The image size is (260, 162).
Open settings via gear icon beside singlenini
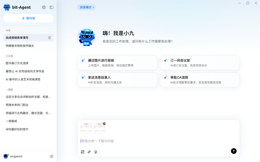[52, 156]
